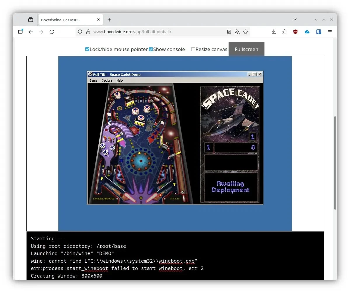Image resolution: width=350 pixels, height=293 pixels.
Task: Open the translate page icon
Action: tap(237, 32)
